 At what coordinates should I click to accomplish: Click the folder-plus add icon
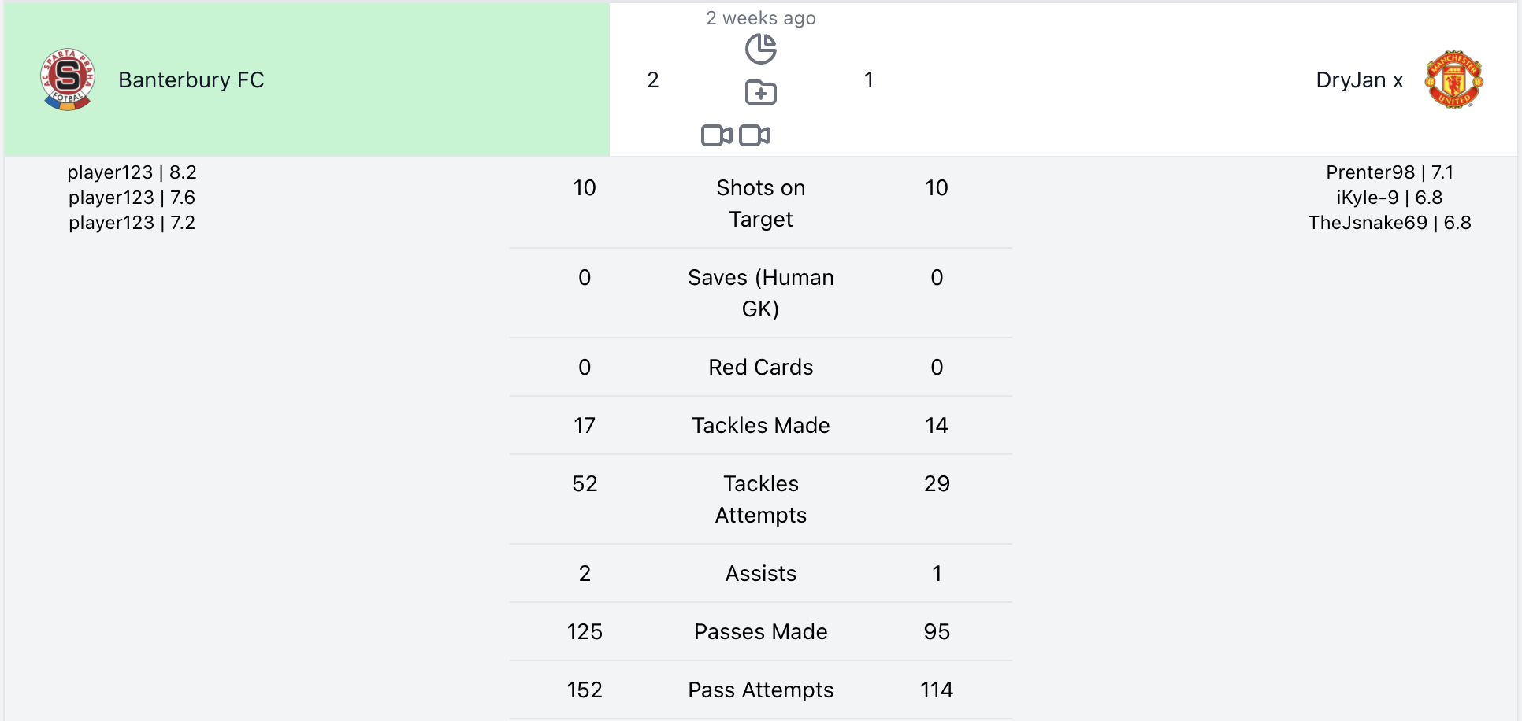(761, 93)
